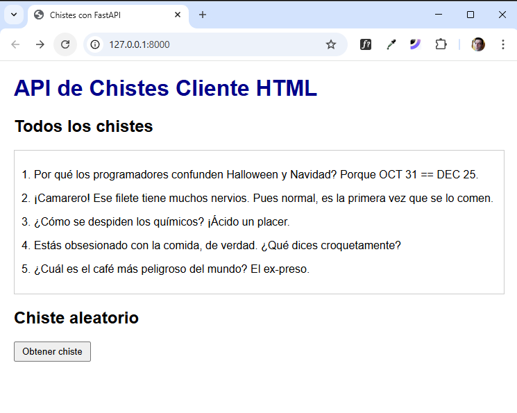The image size is (517, 413).
Task: Open a new tab with the plus button
Action: click(x=203, y=15)
